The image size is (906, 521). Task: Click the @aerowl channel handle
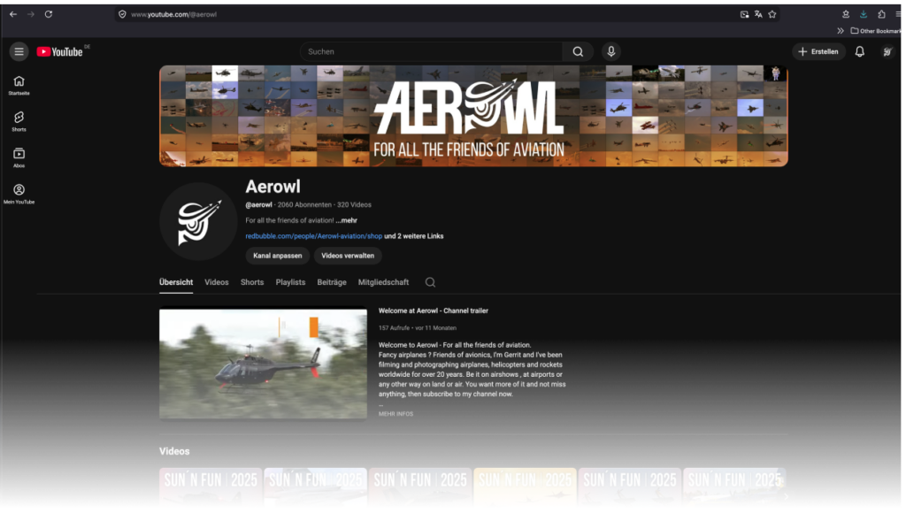pos(258,204)
